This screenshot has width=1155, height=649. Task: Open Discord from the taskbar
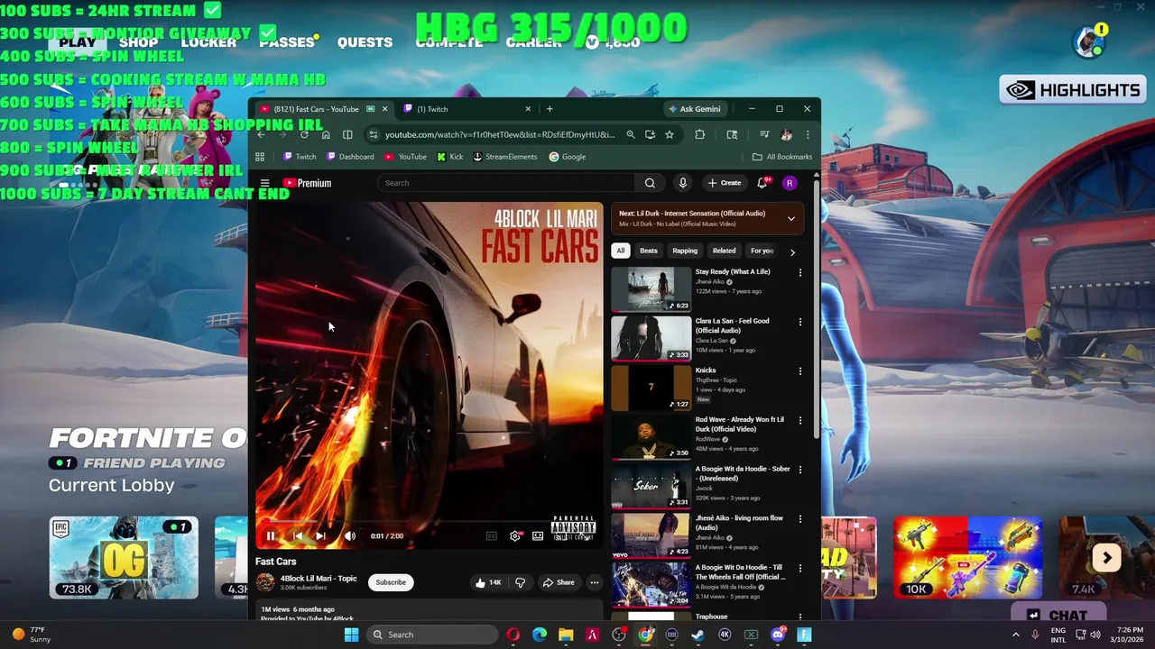point(778,635)
